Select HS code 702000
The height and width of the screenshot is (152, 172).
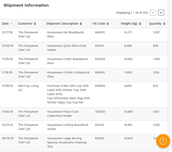100,112
